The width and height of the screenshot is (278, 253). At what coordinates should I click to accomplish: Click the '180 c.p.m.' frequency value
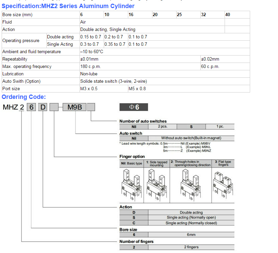point(91,67)
